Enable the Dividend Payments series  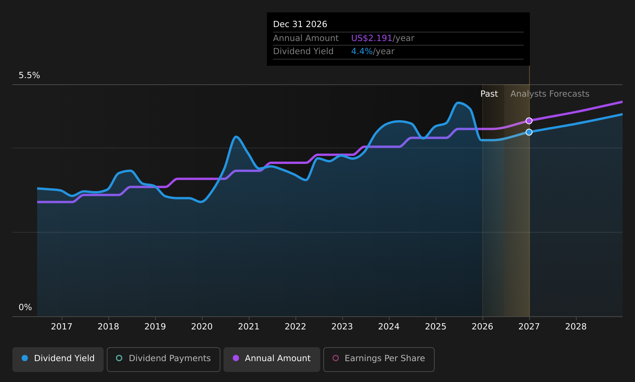(164, 359)
